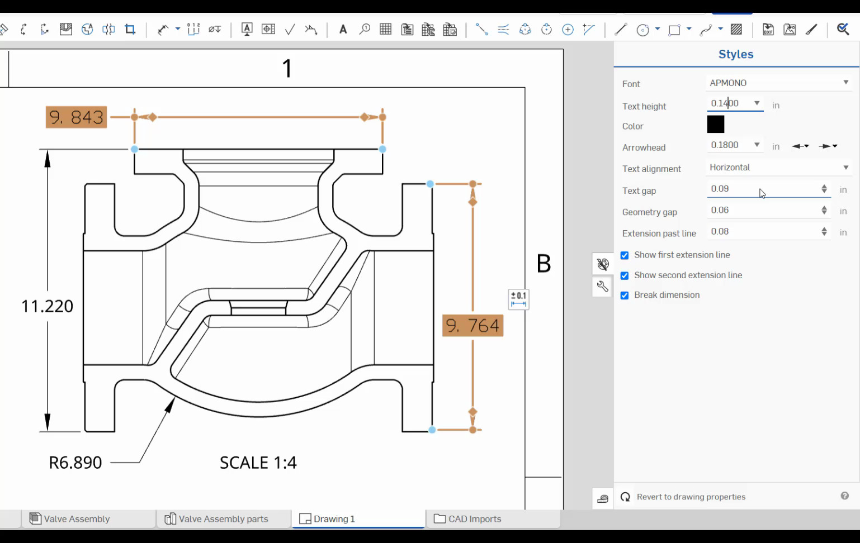Open the Font APMONO dropdown

coord(779,83)
